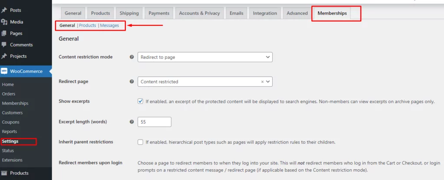Image resolution: width=444 pixels, height=180 pixels.
Task: Click the Excerpt length input field
Action: [154, 122]
